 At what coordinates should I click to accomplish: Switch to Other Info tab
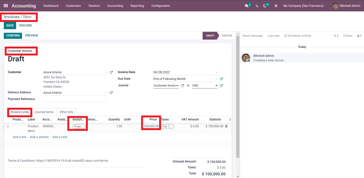pos(66,112)
